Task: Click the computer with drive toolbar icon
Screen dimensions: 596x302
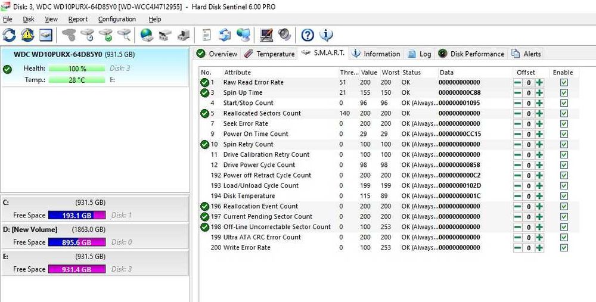Action: (x=184, y=35)
